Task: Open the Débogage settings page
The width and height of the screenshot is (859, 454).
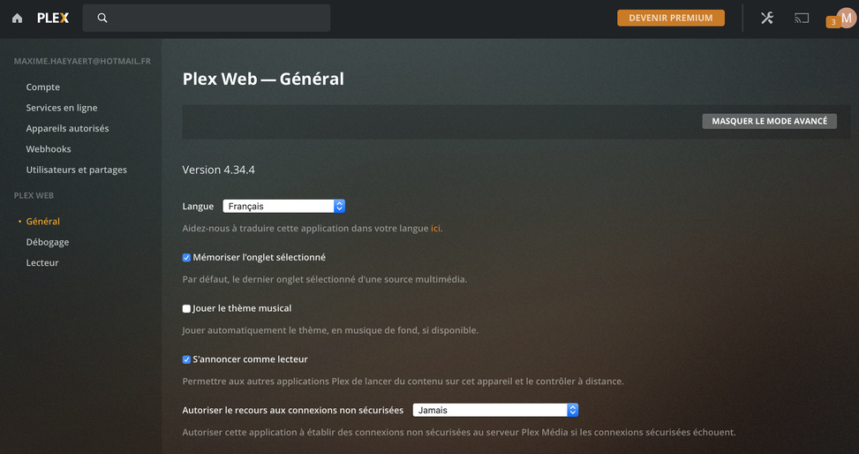Action: click(x=48, y=242)
